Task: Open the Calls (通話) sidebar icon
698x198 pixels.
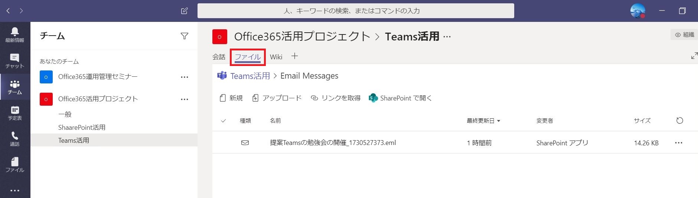Action: (15, 139)
